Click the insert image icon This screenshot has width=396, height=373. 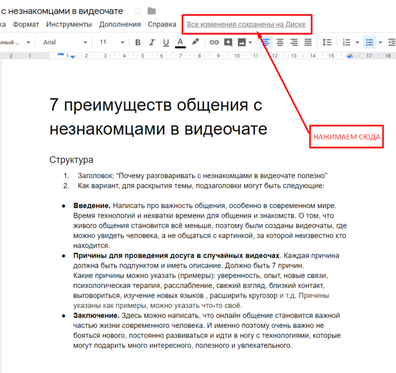(x=242, y=42)
